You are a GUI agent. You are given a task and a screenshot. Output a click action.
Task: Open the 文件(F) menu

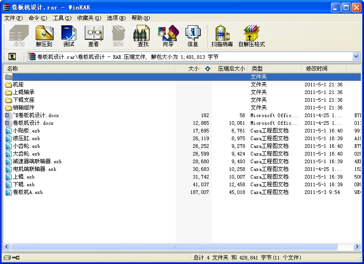click(14, 18)
